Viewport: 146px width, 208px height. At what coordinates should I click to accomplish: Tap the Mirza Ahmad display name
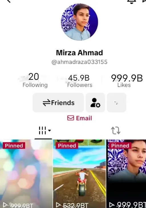tap(80, 53)
